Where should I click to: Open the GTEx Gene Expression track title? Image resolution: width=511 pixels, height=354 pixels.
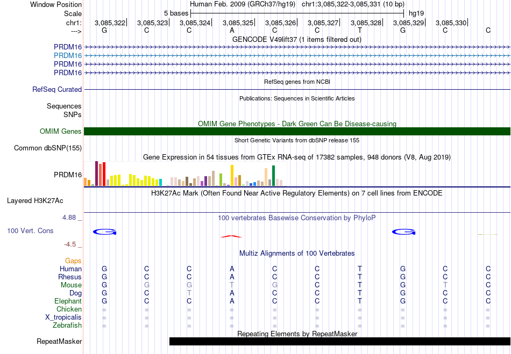click(297, 157)
